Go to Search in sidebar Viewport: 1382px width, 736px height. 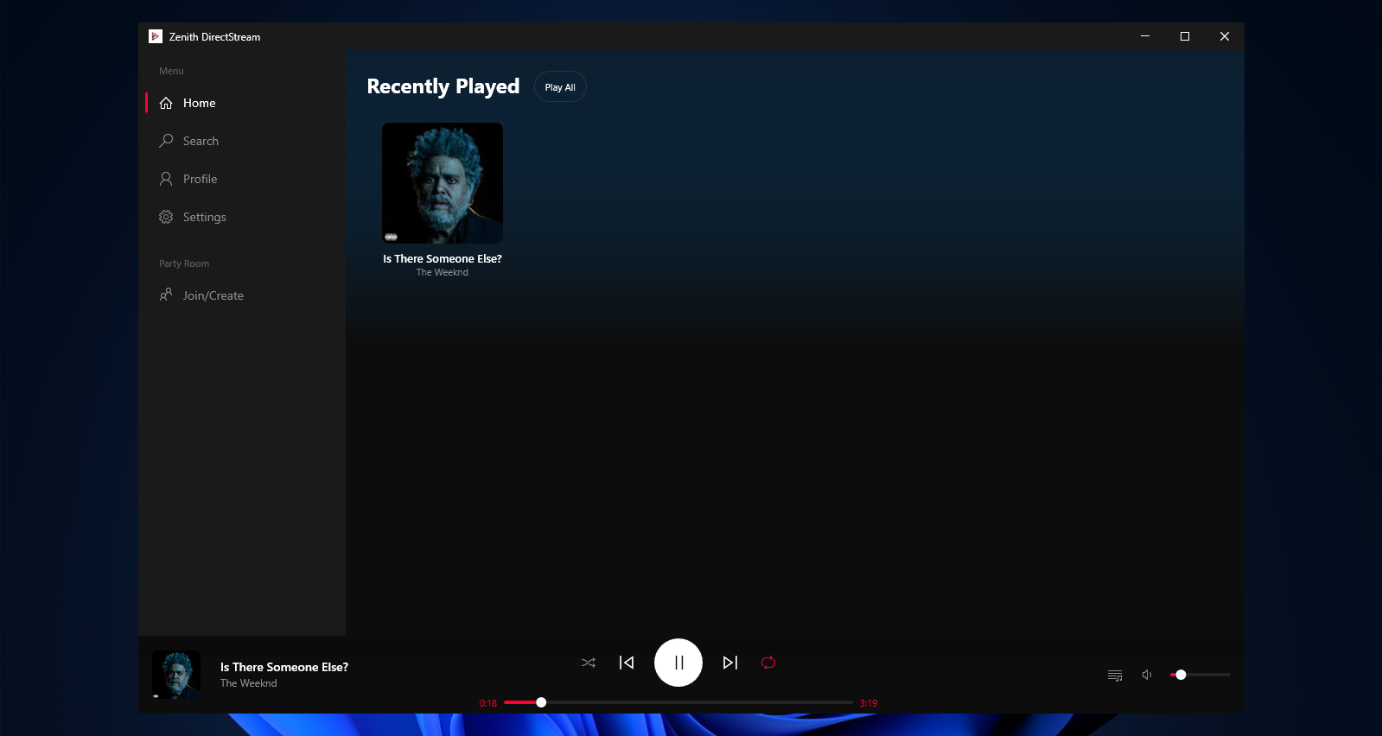[201, 141]
